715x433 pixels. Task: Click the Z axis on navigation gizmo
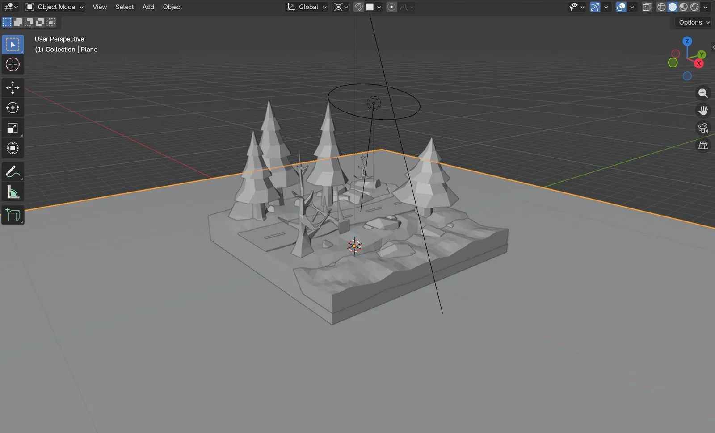(687, 41)
